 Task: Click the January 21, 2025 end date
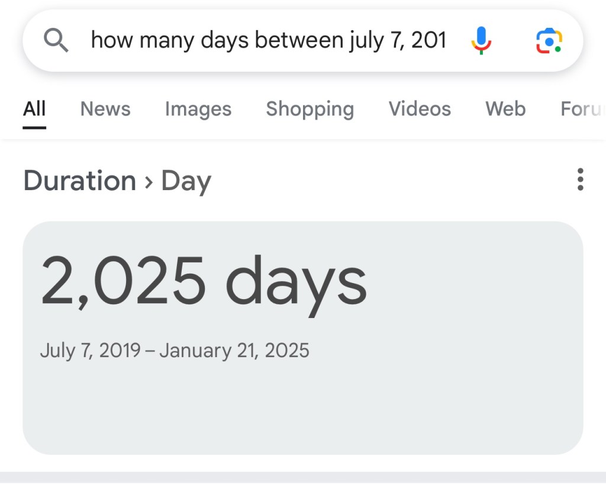click(x=234, y=351)
